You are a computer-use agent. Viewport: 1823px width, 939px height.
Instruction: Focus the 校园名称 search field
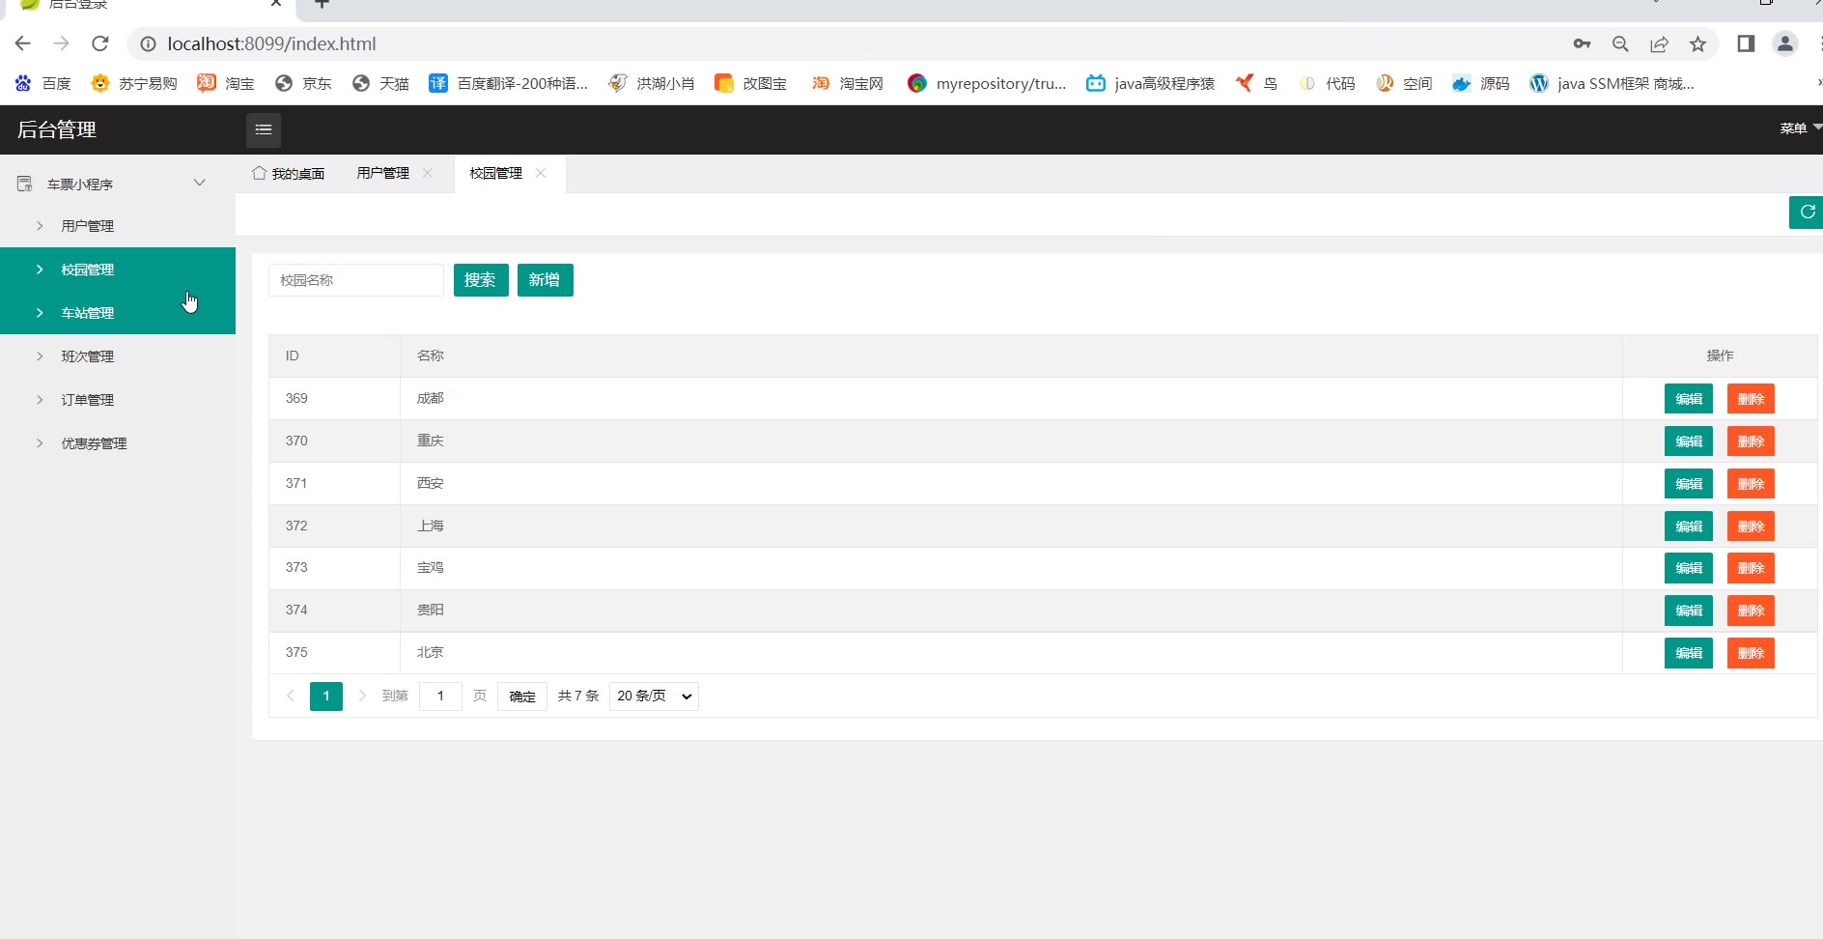(x=356, y=280)
